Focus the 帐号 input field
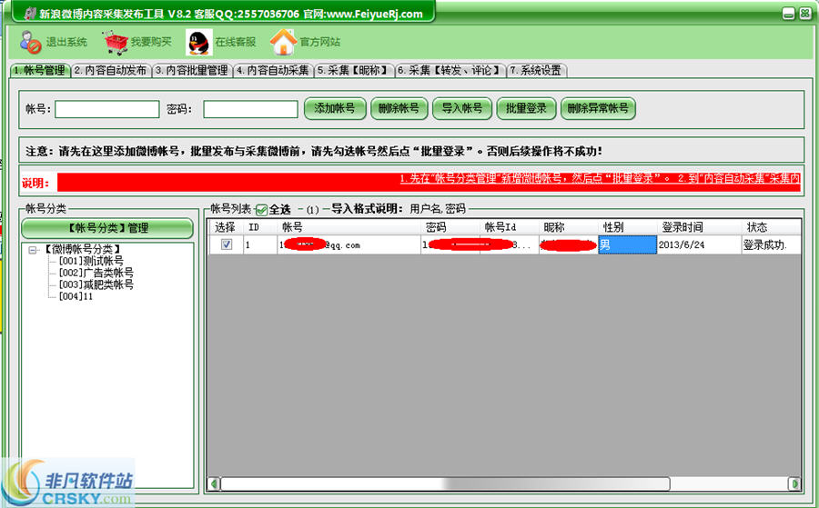The width and height of the screenshot is (819, 508). (107, 109)
